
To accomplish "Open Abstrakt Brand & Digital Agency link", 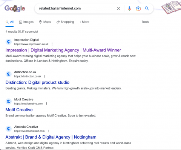I will pos(51,137).
